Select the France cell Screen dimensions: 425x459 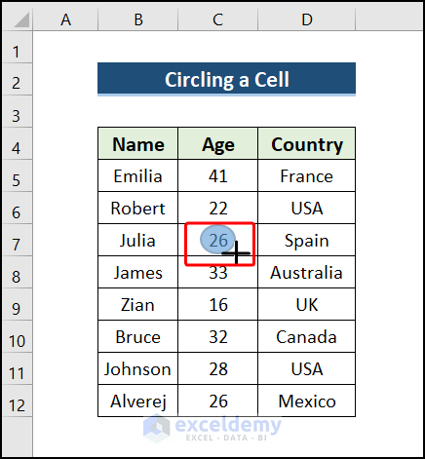pyautogui.click(x=307, y=175)
